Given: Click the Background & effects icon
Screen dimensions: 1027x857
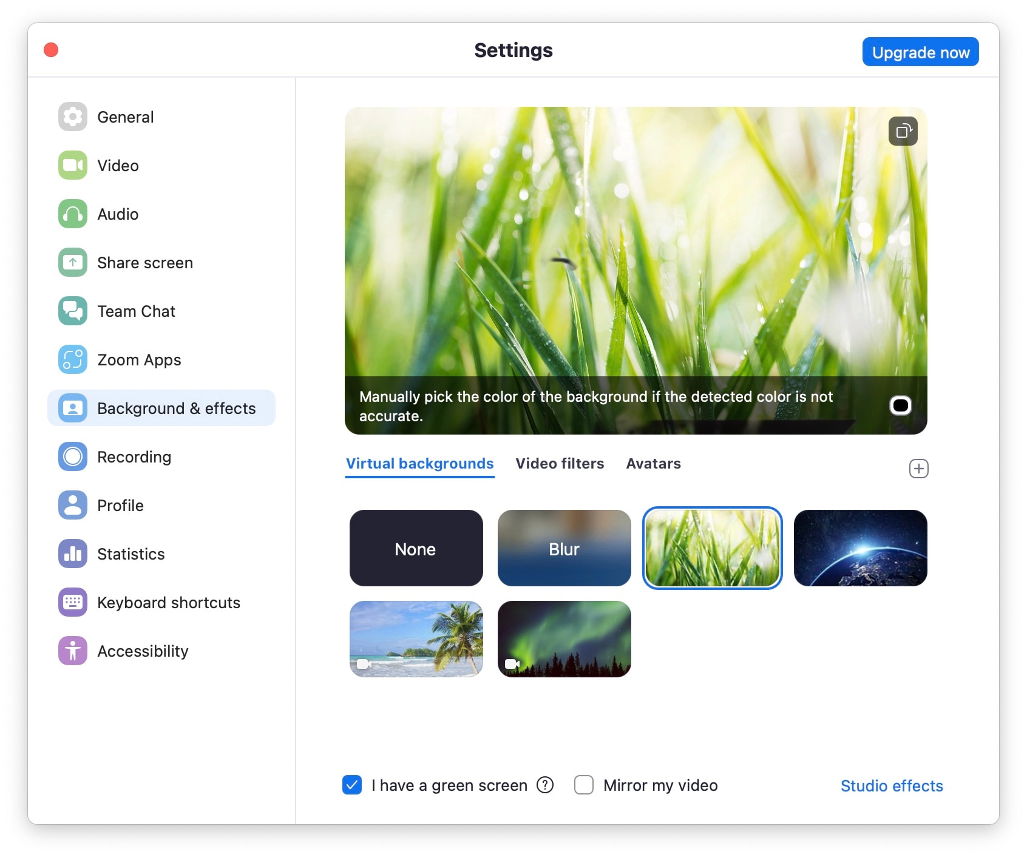Looking at the screenshot, I should click(x=73, y=408).
